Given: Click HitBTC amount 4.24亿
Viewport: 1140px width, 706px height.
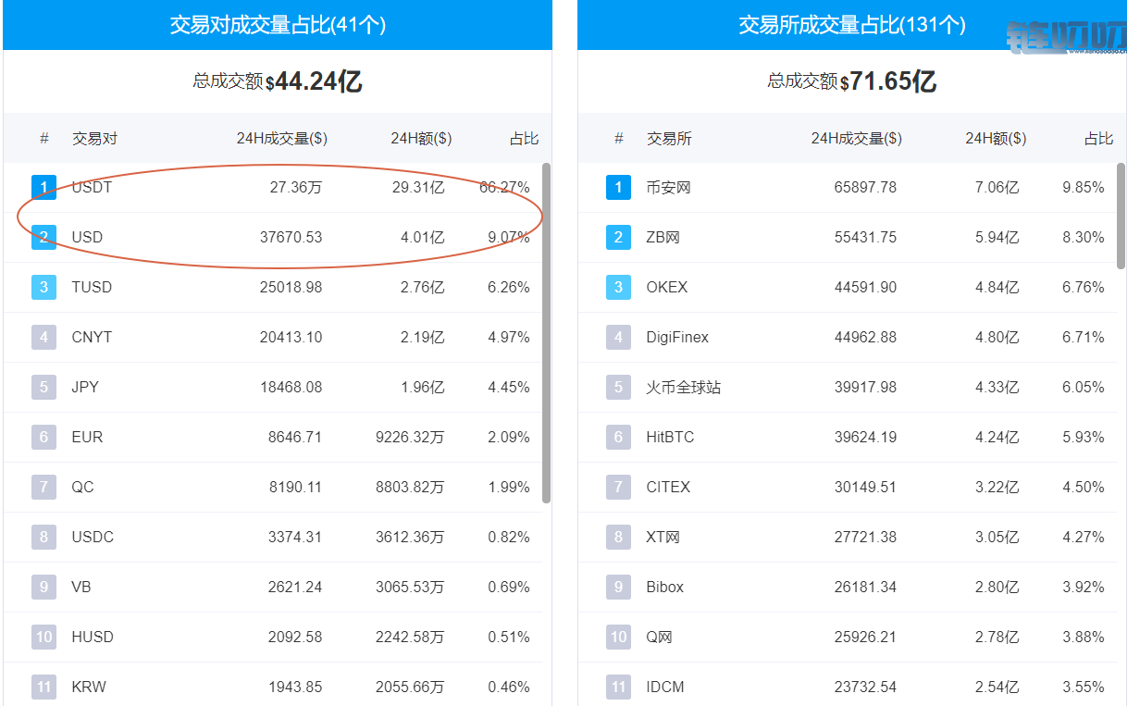Looking at the screenshot, I should [x=997, y=437].
